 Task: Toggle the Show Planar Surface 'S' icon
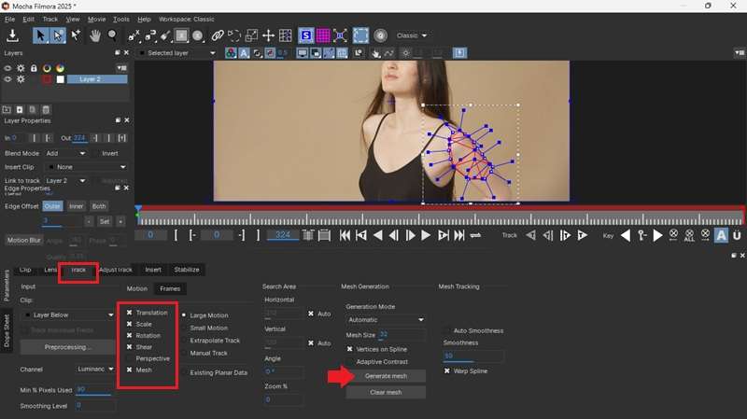coord(306,35)
